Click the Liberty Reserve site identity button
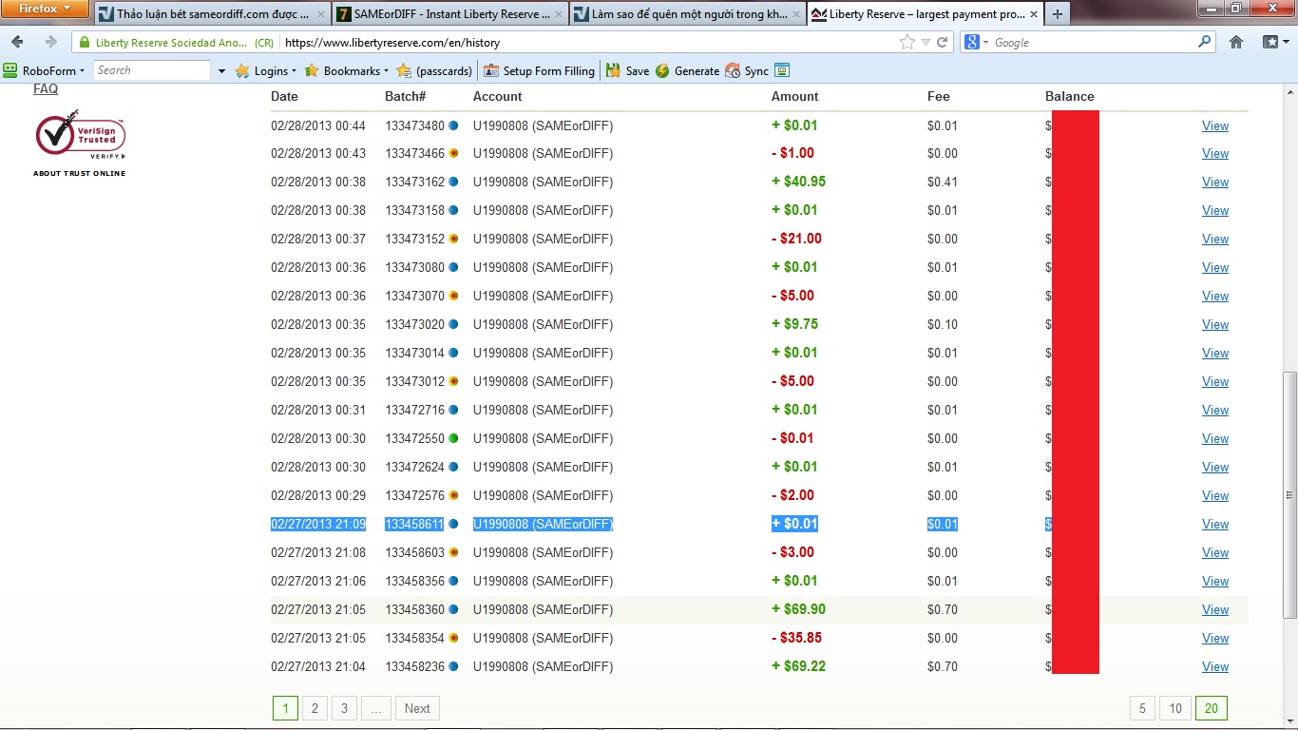This screenshot has width=1298, height=730. [x=177, y=42]
